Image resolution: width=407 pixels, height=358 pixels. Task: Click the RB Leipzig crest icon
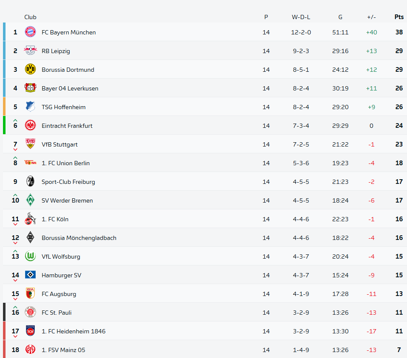pos(30,51)
